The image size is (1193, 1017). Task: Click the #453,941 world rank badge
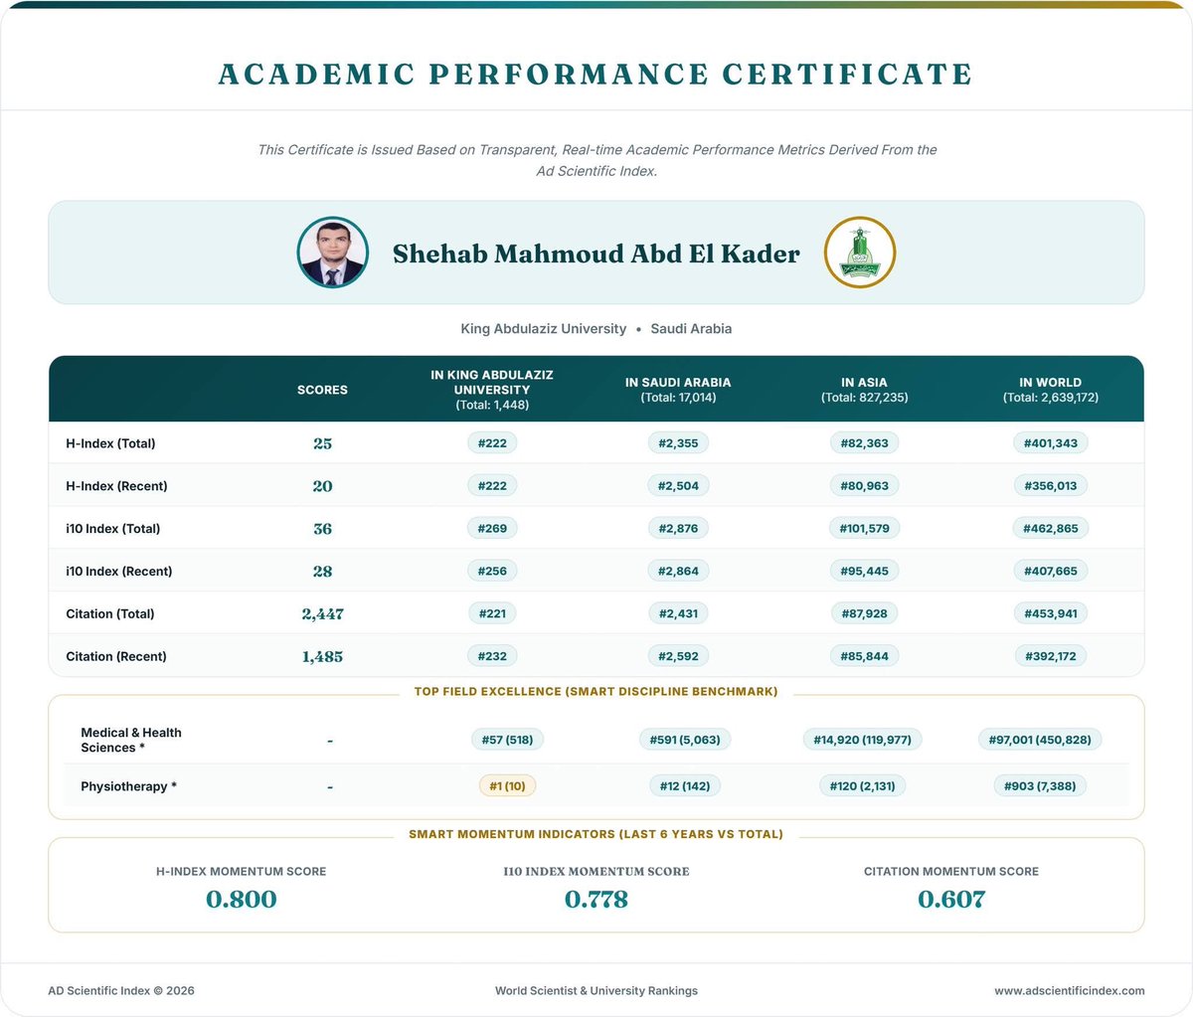(x=1051, y=614)
